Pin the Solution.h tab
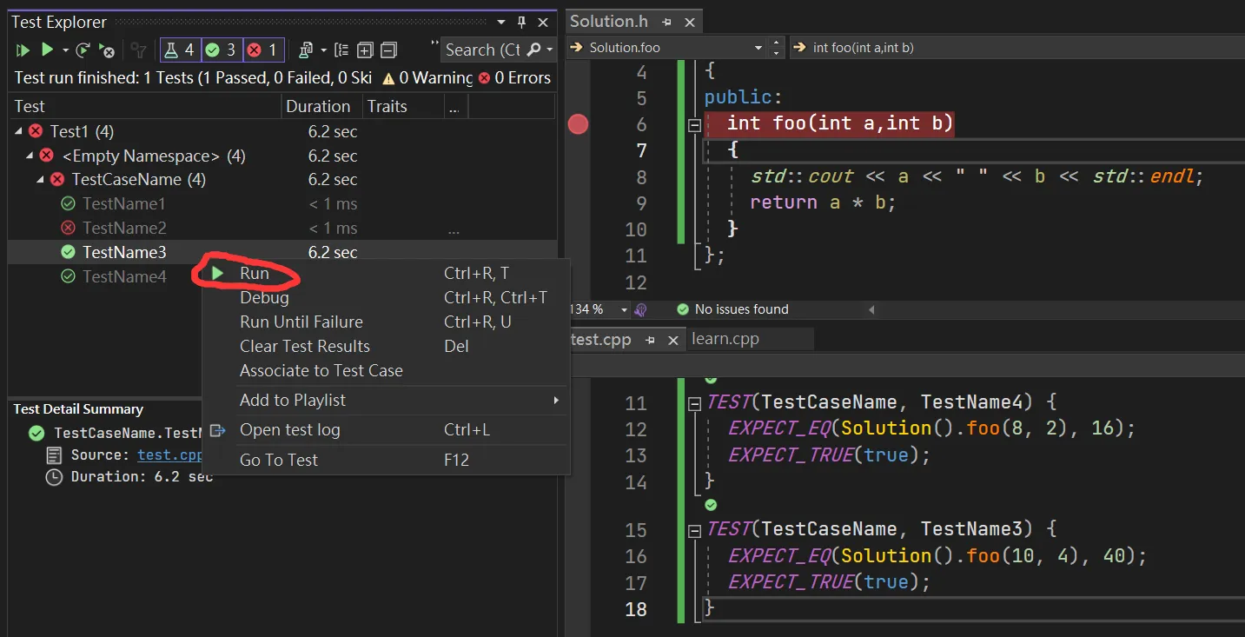The image size is (1245, 637). click(667, 22)
